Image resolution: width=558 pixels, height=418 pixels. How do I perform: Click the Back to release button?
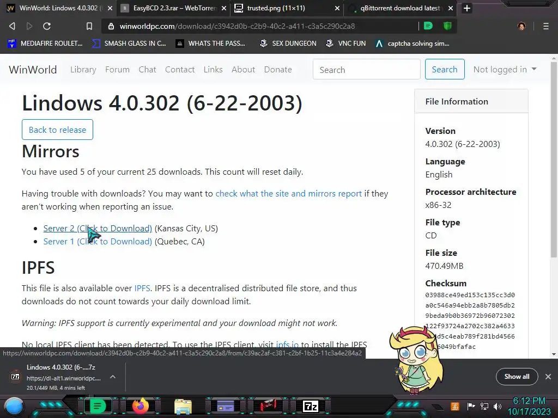[x=57, y=130]
